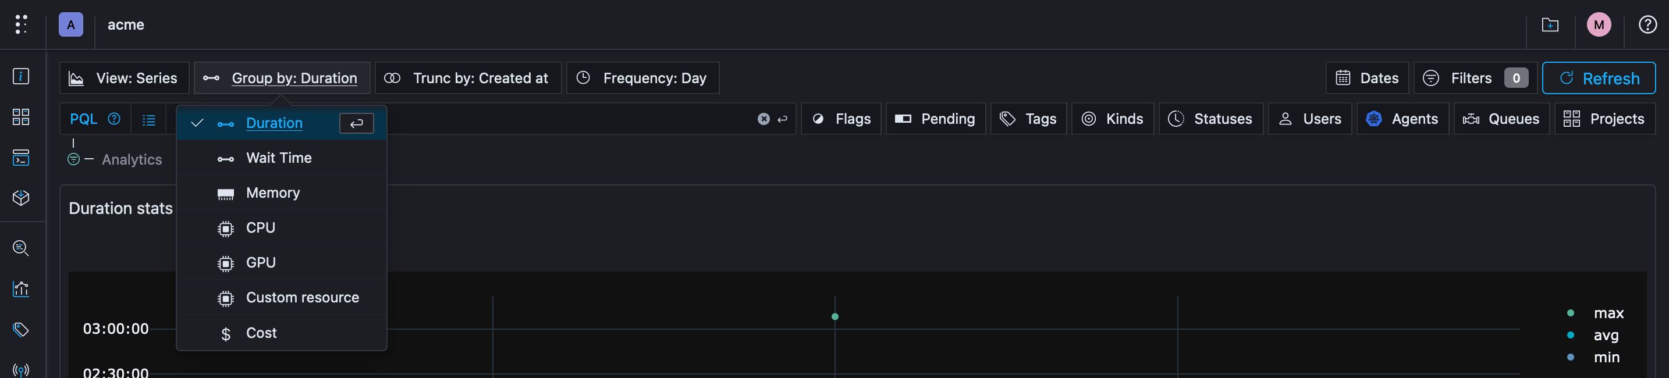This screenshot has height=378, width=1669.
Task: Open the Kinds filter button
Action: click(x=1113, y=119)
